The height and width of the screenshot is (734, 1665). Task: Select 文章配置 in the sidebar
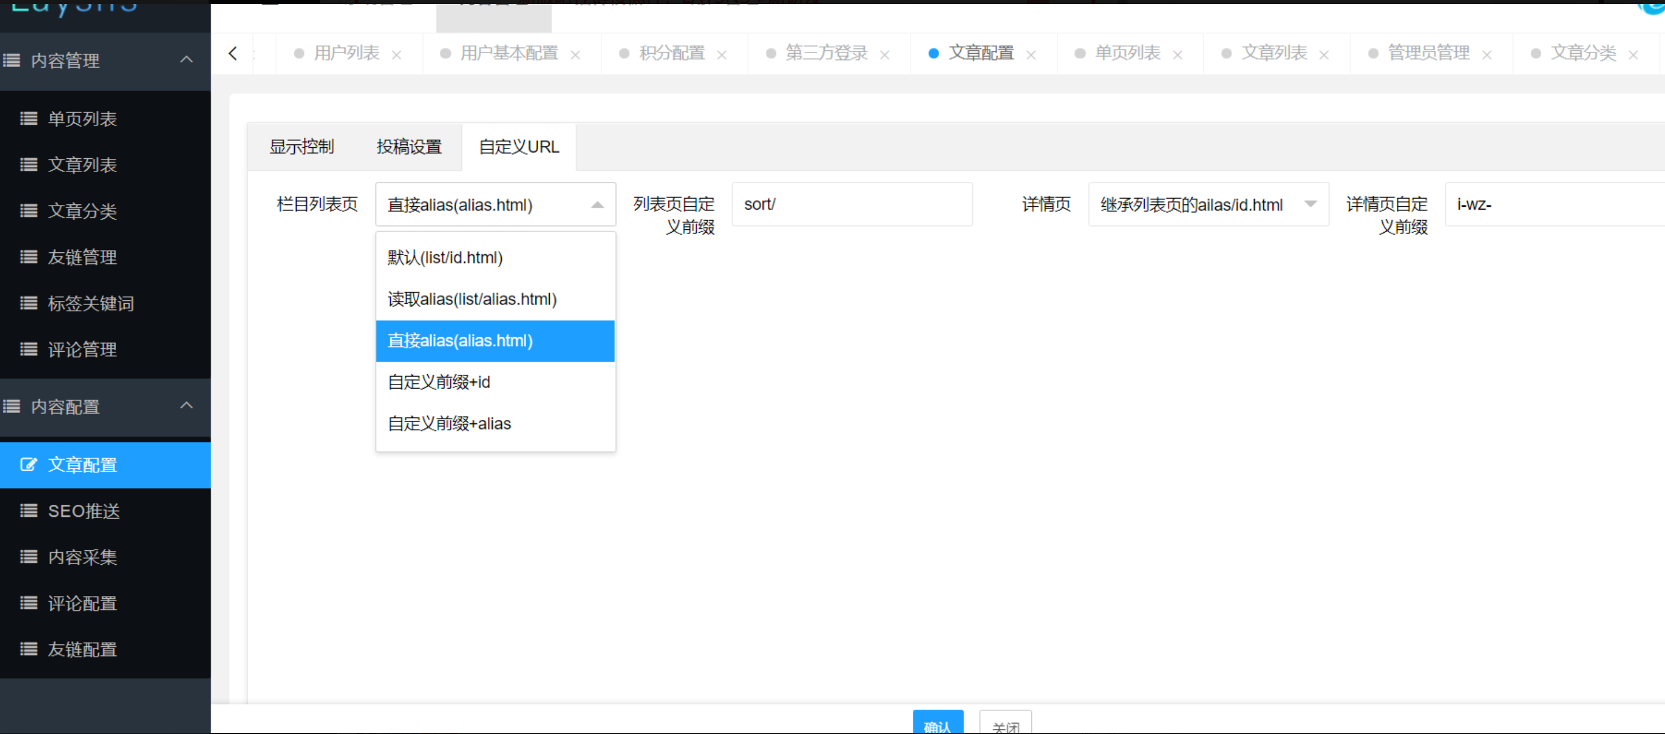(x=105, y=465)
